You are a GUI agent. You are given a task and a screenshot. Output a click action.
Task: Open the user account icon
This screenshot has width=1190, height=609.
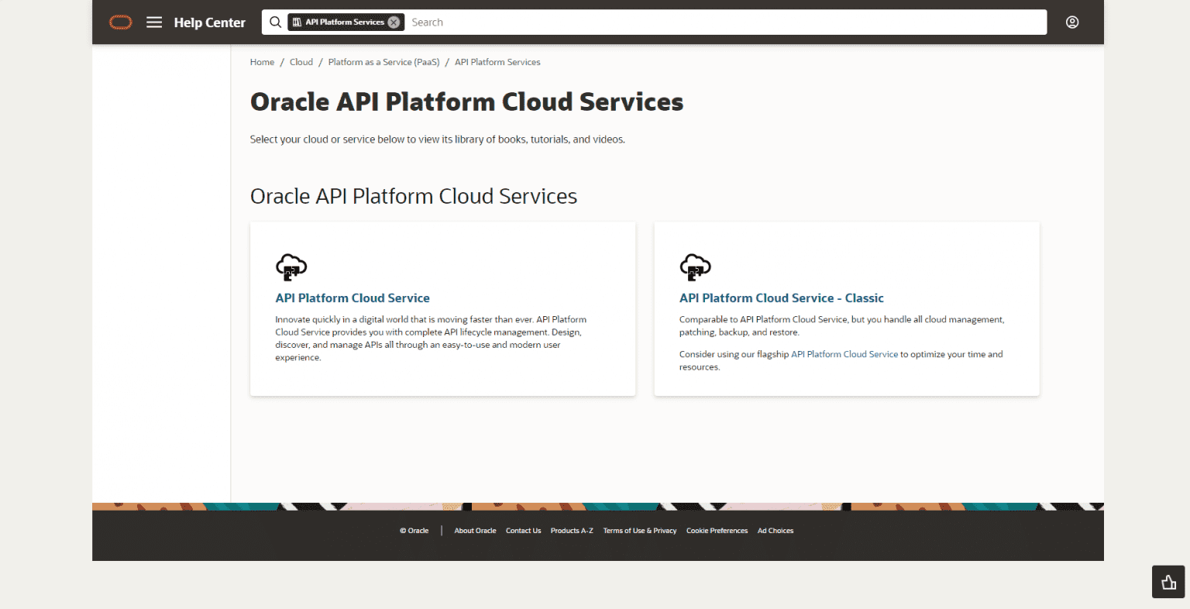pyautogui.click(x=1071, y=22)
